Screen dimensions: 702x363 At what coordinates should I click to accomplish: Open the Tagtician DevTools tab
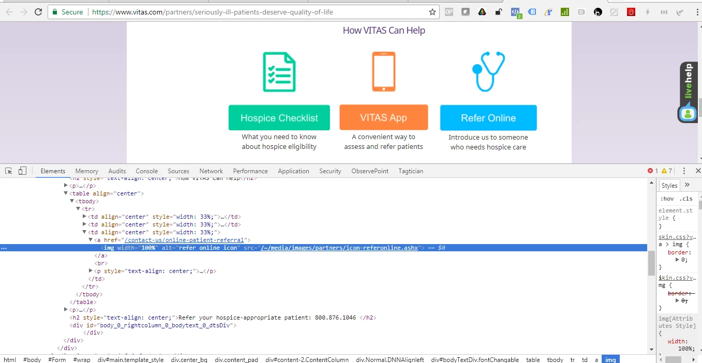coord(411,171)
